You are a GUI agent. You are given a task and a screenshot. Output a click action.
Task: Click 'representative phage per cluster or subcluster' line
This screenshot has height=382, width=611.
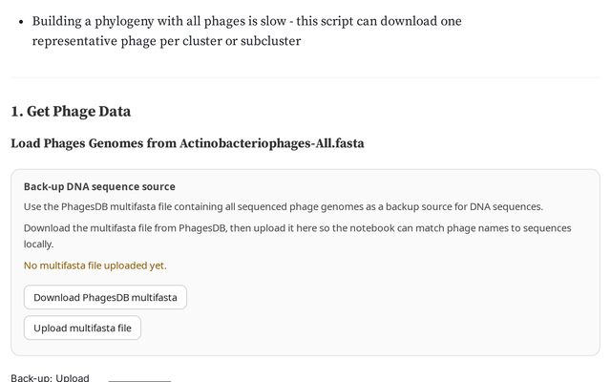pos(166,41)
